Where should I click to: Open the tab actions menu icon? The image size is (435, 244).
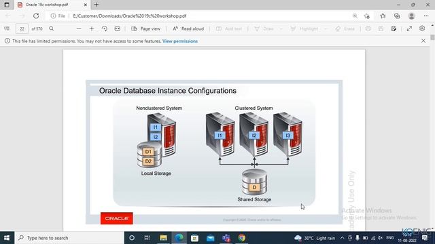click(x=7, y=5)
